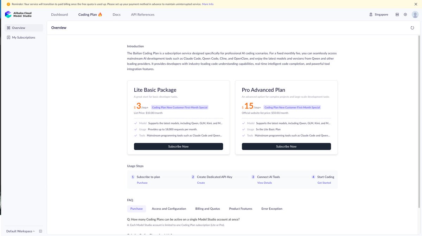The width and height of the screenshot is (422, 236).
Task: Open the Singapore region dropdown
Action: coord(379,14)
